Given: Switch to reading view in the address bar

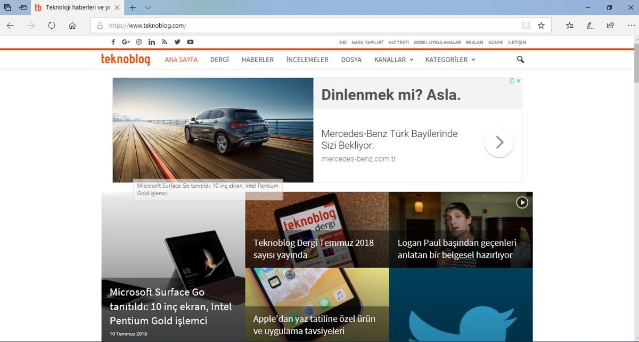Looking at the screenshot, I should [x=526, y=26].
